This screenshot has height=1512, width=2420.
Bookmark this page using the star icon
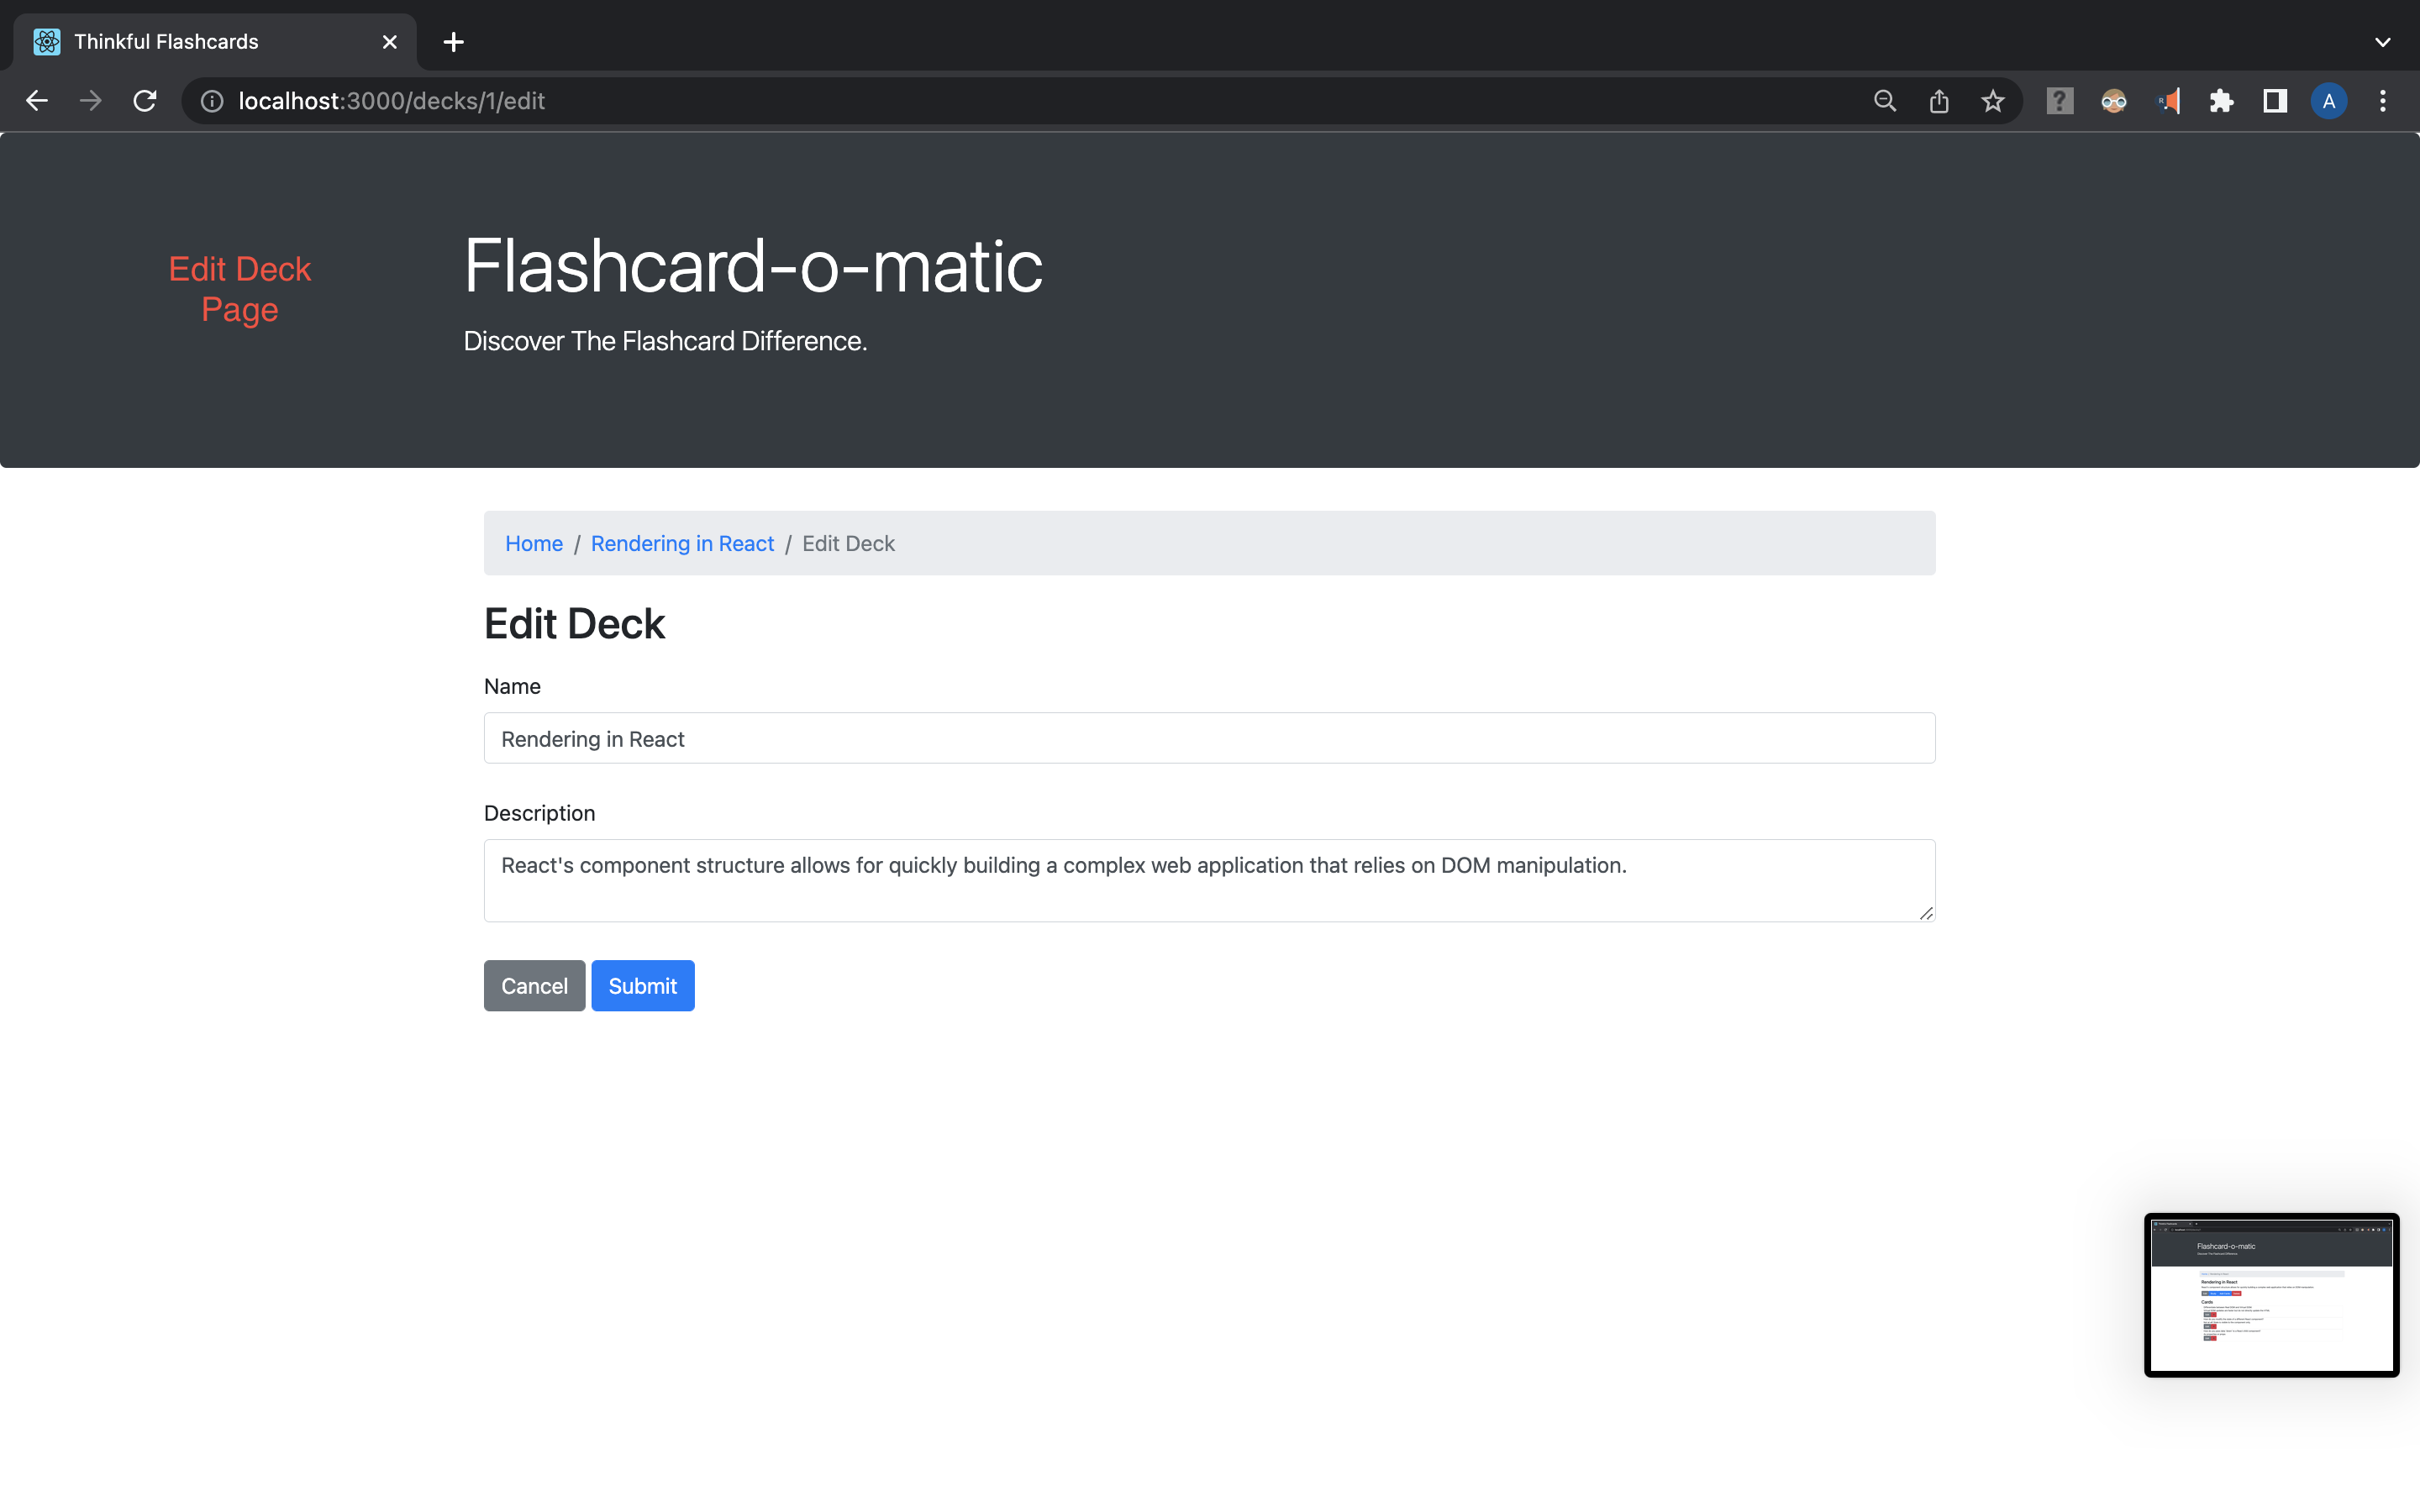1992,100
